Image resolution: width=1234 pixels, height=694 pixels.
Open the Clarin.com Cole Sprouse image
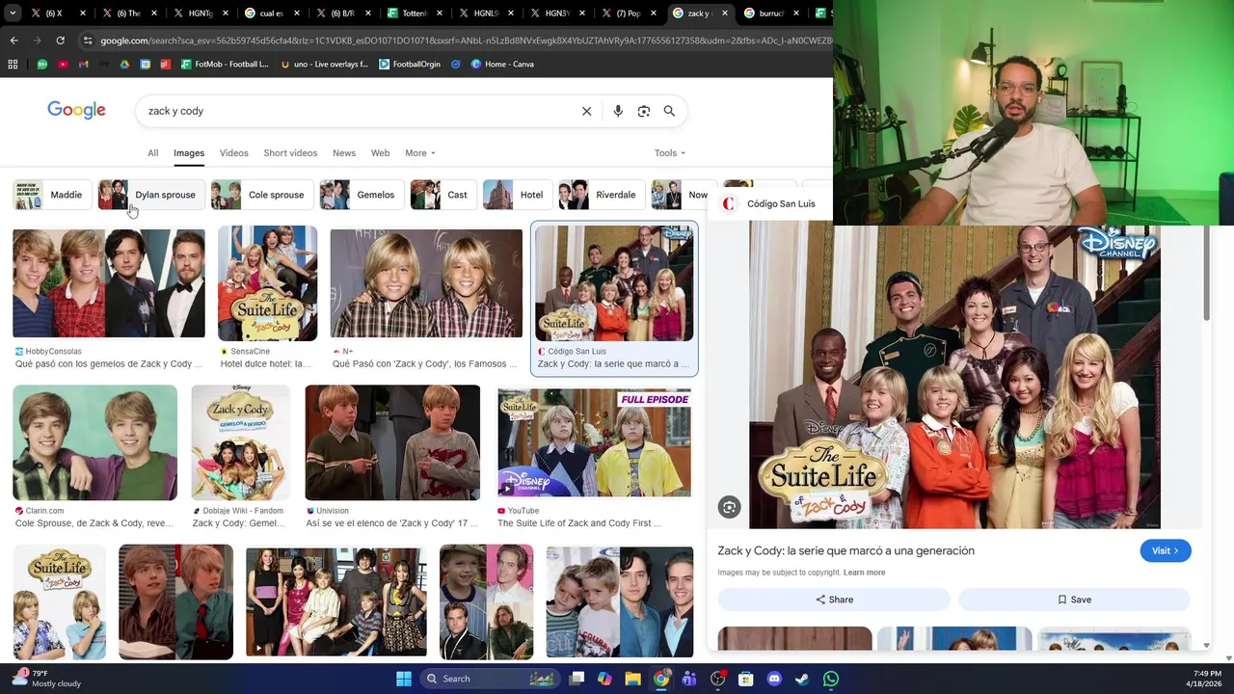[94, 442]
